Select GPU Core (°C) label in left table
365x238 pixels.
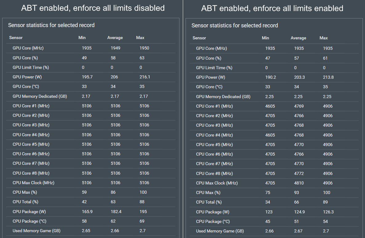point(26,86)
